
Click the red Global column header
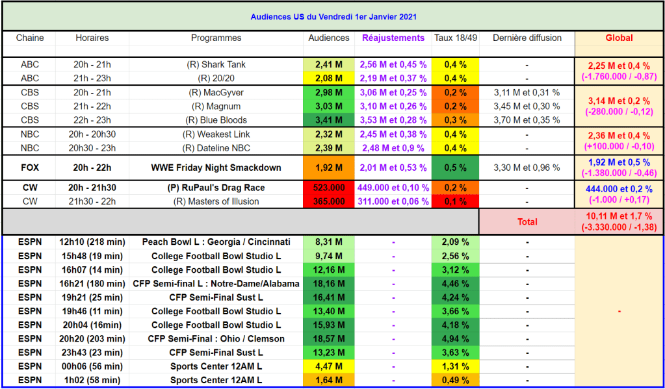(619, 38)
